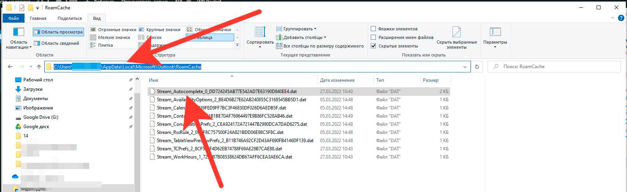The image size is (627, 192).
Task: Open the Файл tab
Action: click(14, 18)
